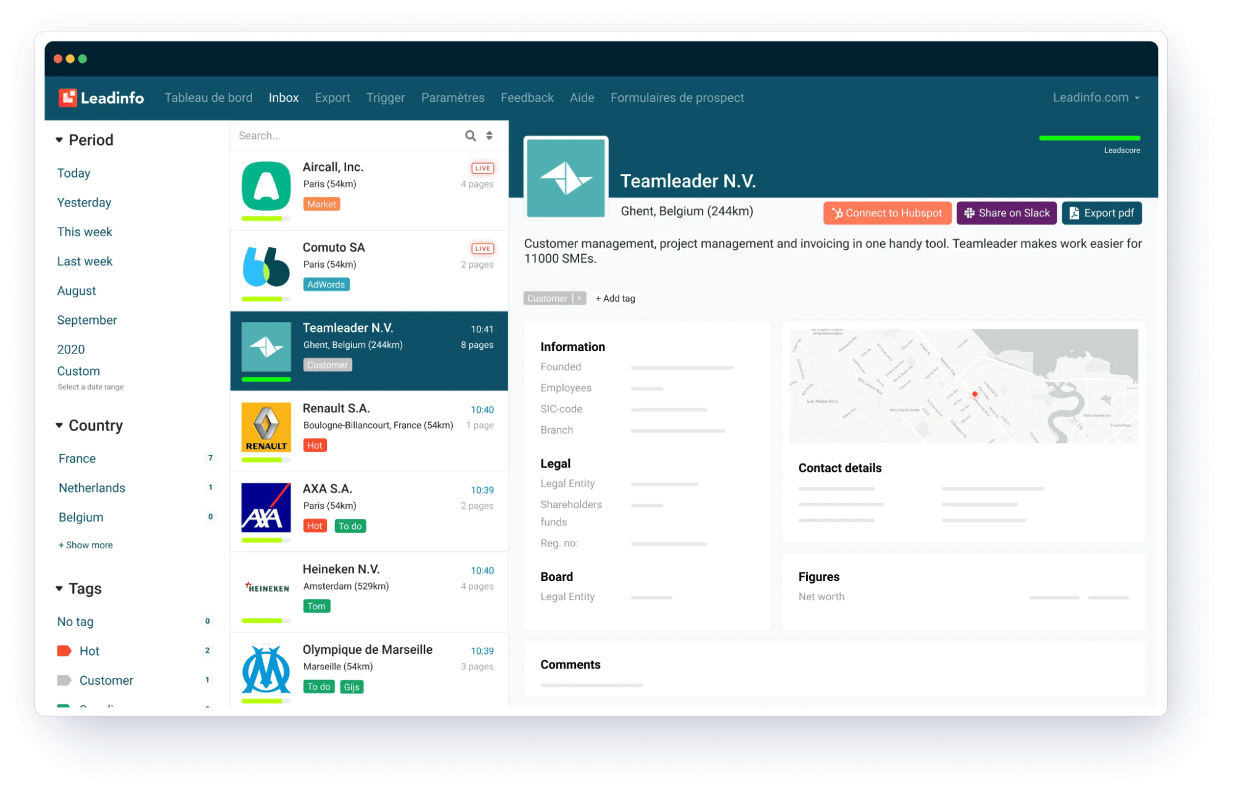1233x800 pixels.
Task: Click the green Leadscore bar
Action: coord(1089,139)
